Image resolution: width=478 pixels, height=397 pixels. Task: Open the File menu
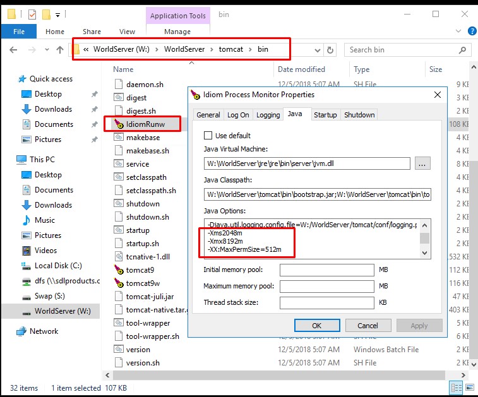pyautogui.click(x=19, y=32)
